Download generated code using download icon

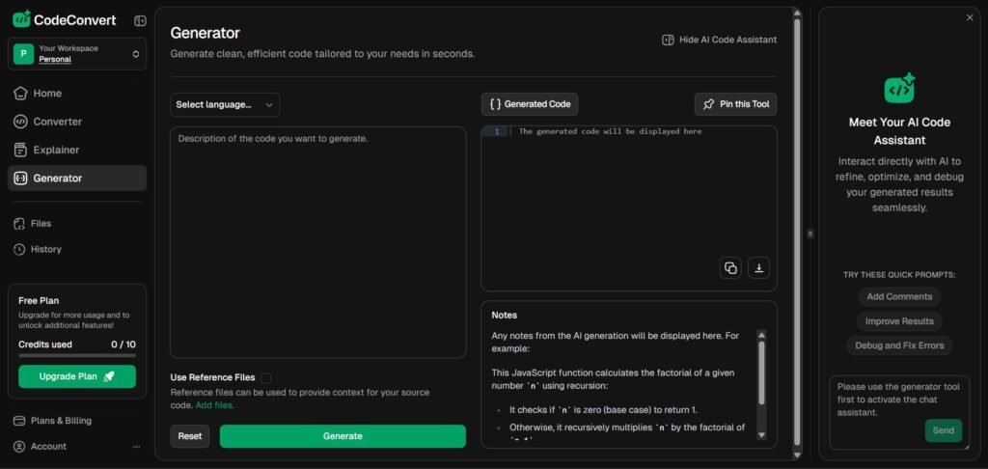coord(758,268)
